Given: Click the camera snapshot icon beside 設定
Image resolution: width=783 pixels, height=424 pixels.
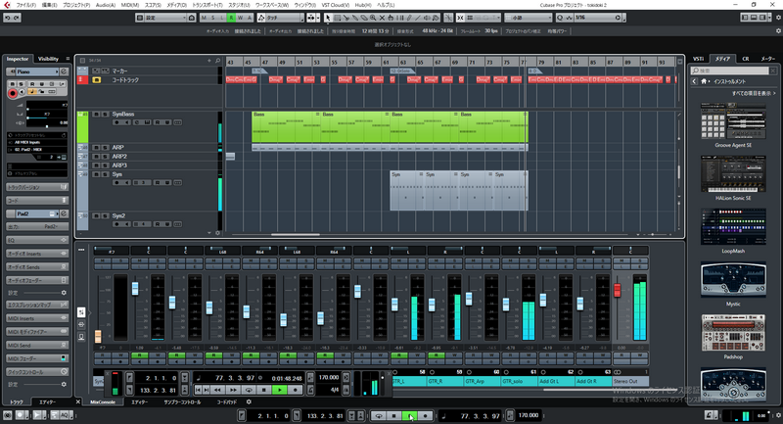Looking at the screenshot, I should point(191,18).
